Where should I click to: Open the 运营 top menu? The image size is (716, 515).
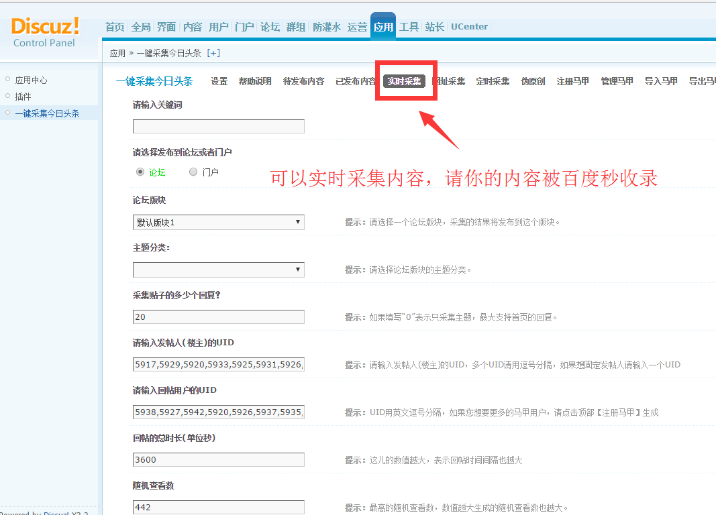point(357,27)
